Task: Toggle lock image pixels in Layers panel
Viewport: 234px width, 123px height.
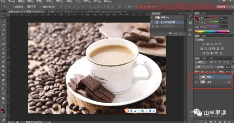Action: click(206, 72)
